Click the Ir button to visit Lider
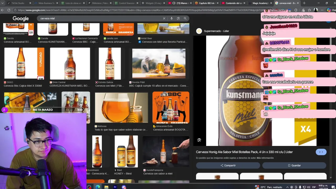This screenshot has height=189, width=336. (x=321, y=152)
